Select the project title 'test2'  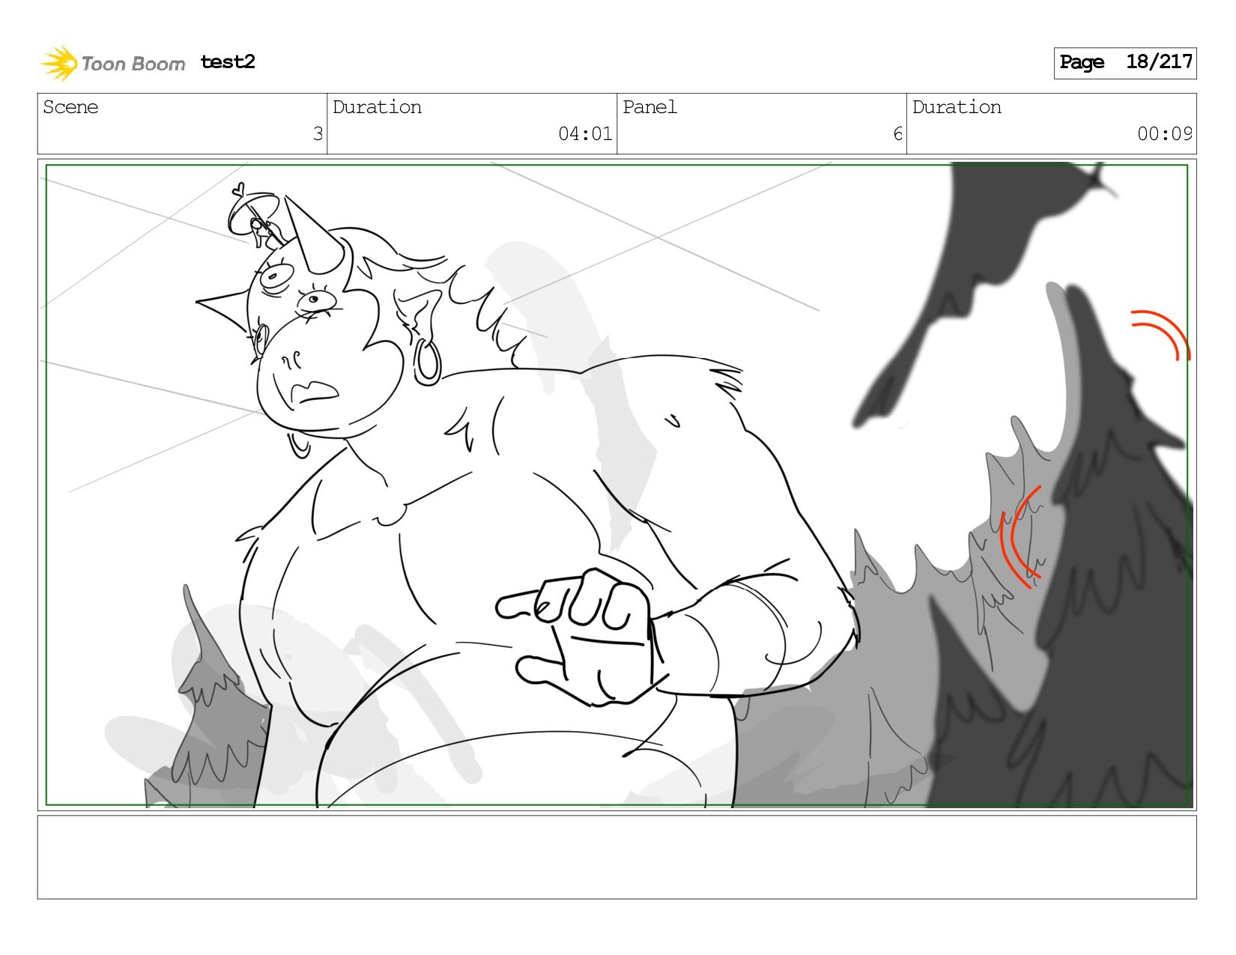pos(228,62)
